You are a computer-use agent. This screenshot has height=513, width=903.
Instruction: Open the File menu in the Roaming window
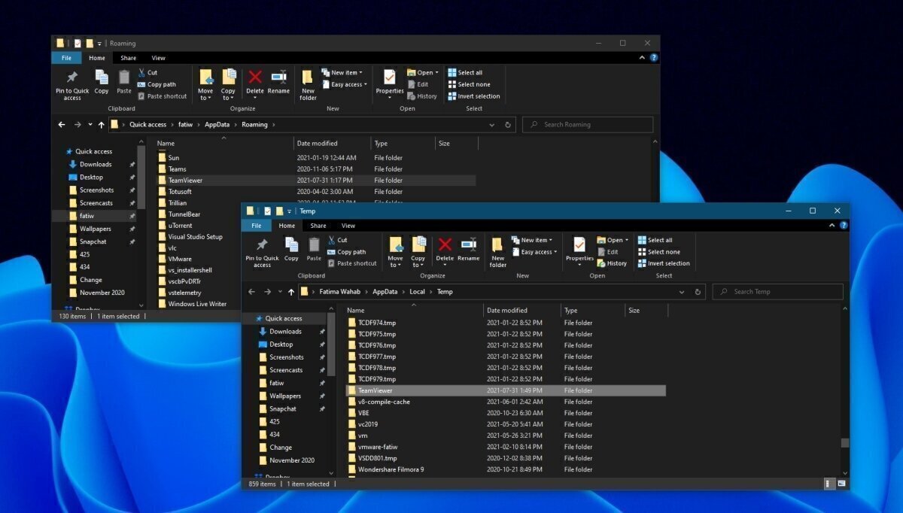66,57
